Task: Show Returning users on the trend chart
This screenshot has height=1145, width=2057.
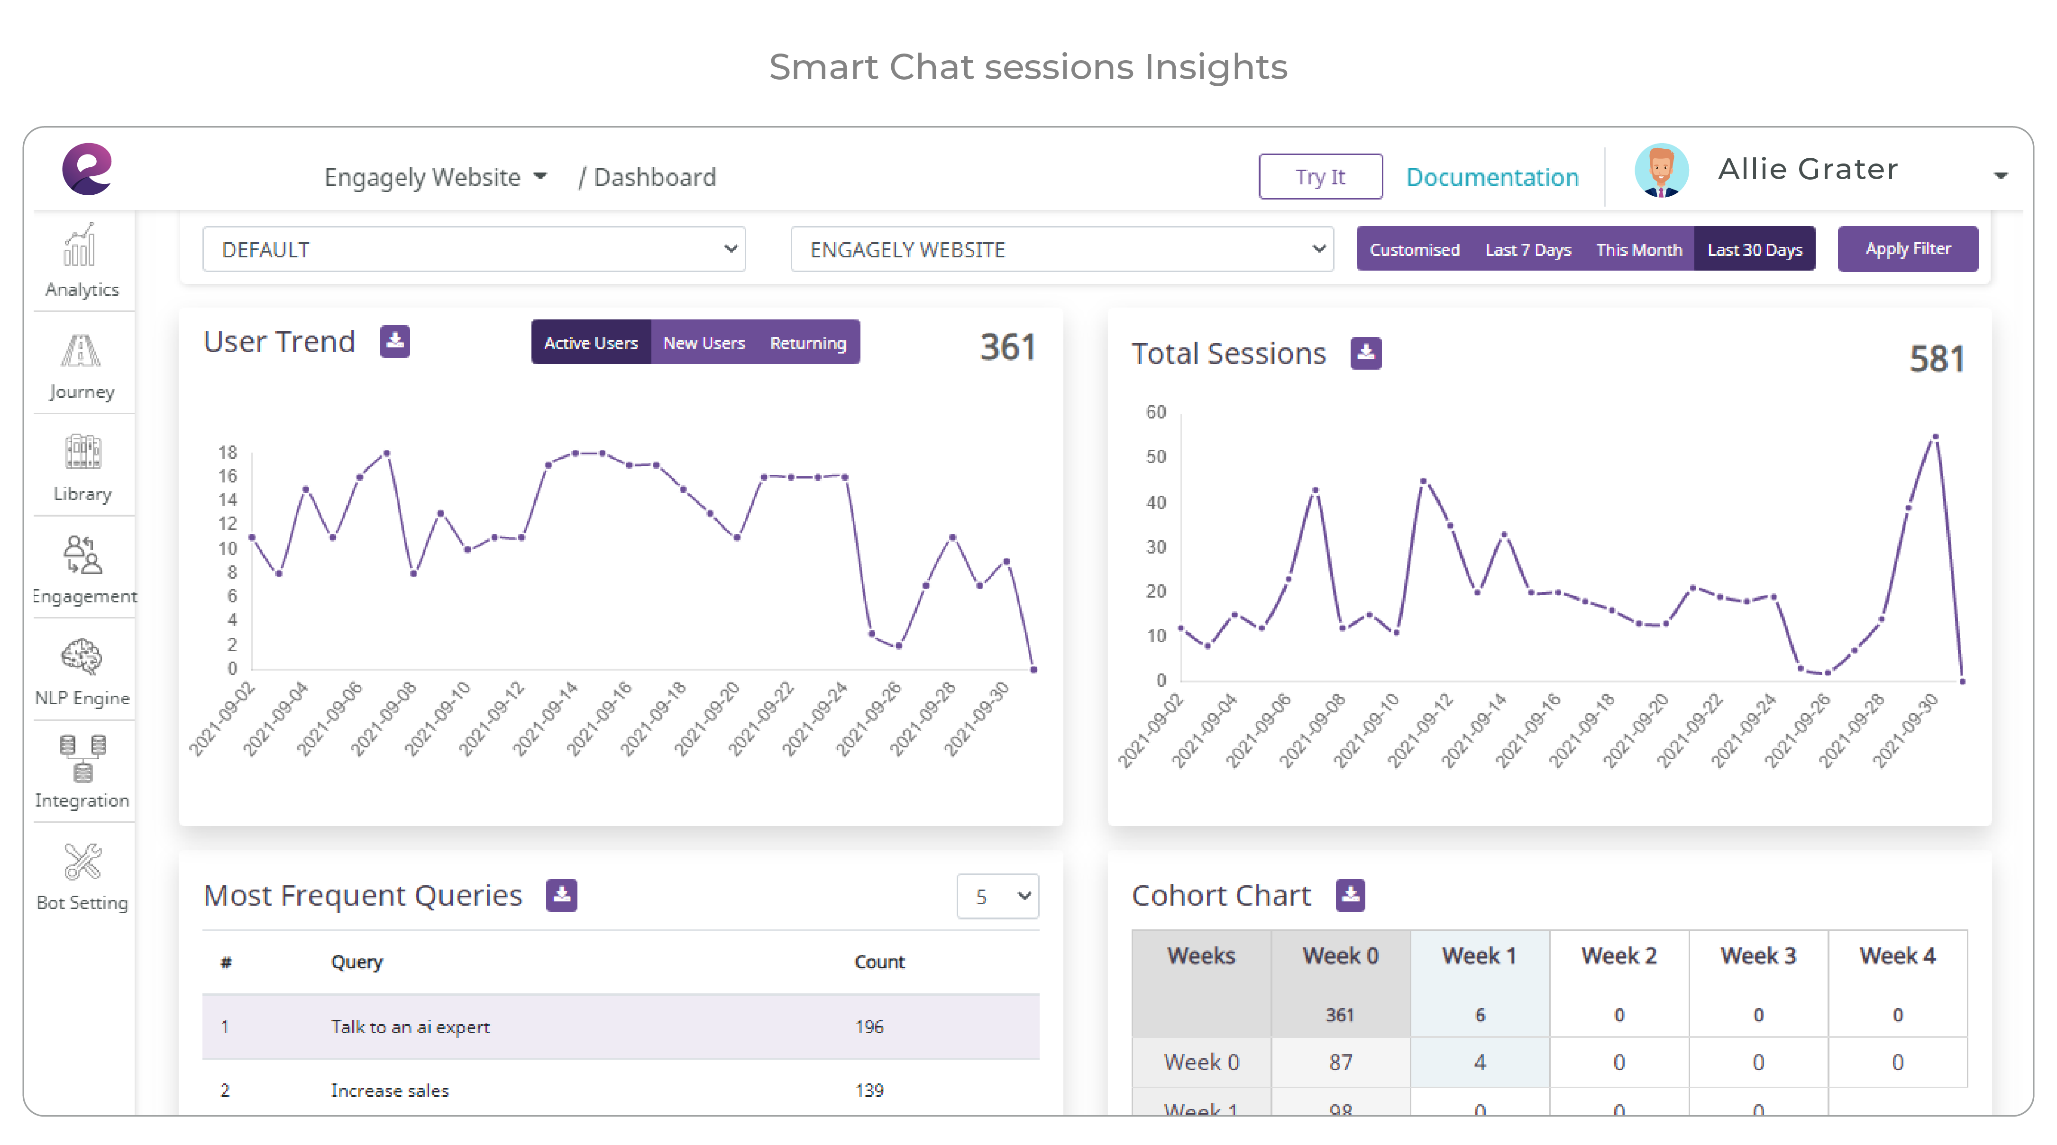Action: (807, 342)
